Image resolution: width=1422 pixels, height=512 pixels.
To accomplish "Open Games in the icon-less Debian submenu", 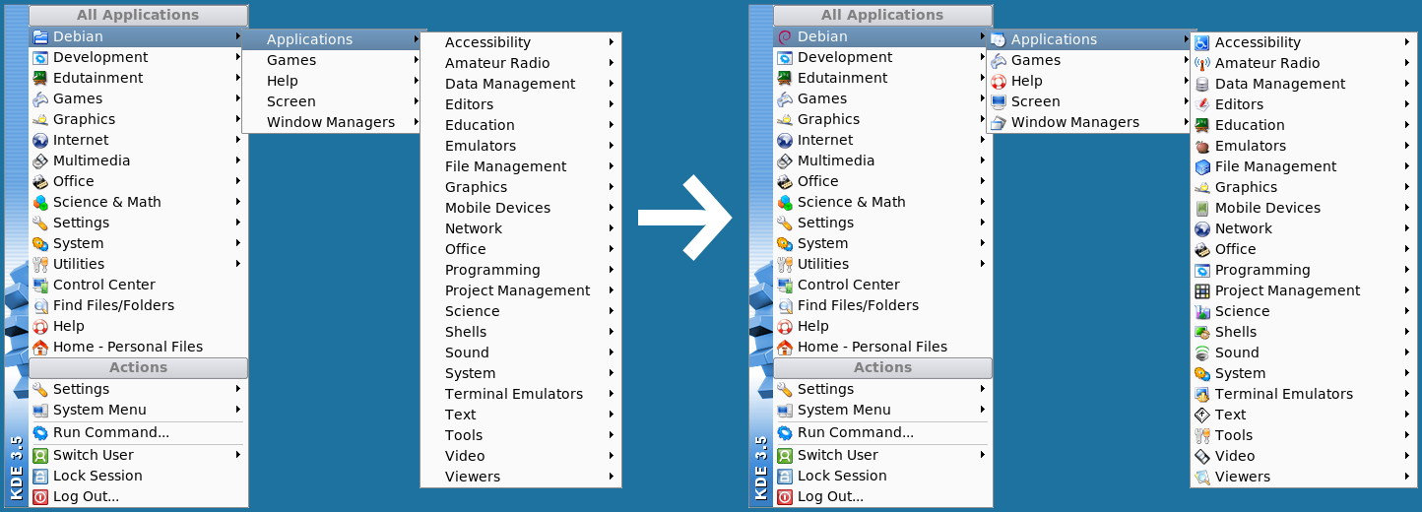I will click(333, 60).
